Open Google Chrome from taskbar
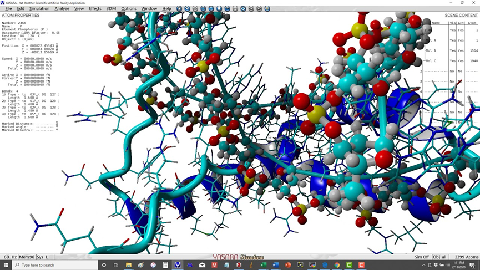480x270 pixels. pos(337,265)
